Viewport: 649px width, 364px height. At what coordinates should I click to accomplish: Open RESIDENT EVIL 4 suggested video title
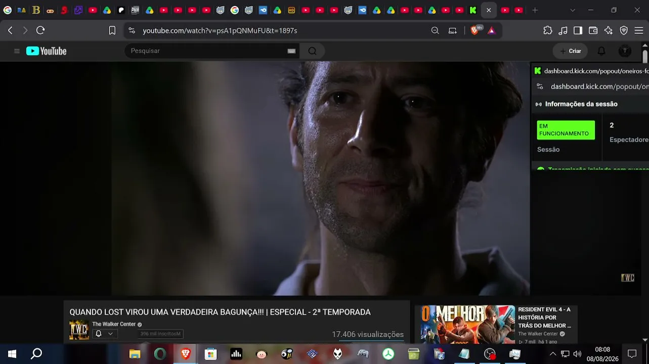pos(545,317)
